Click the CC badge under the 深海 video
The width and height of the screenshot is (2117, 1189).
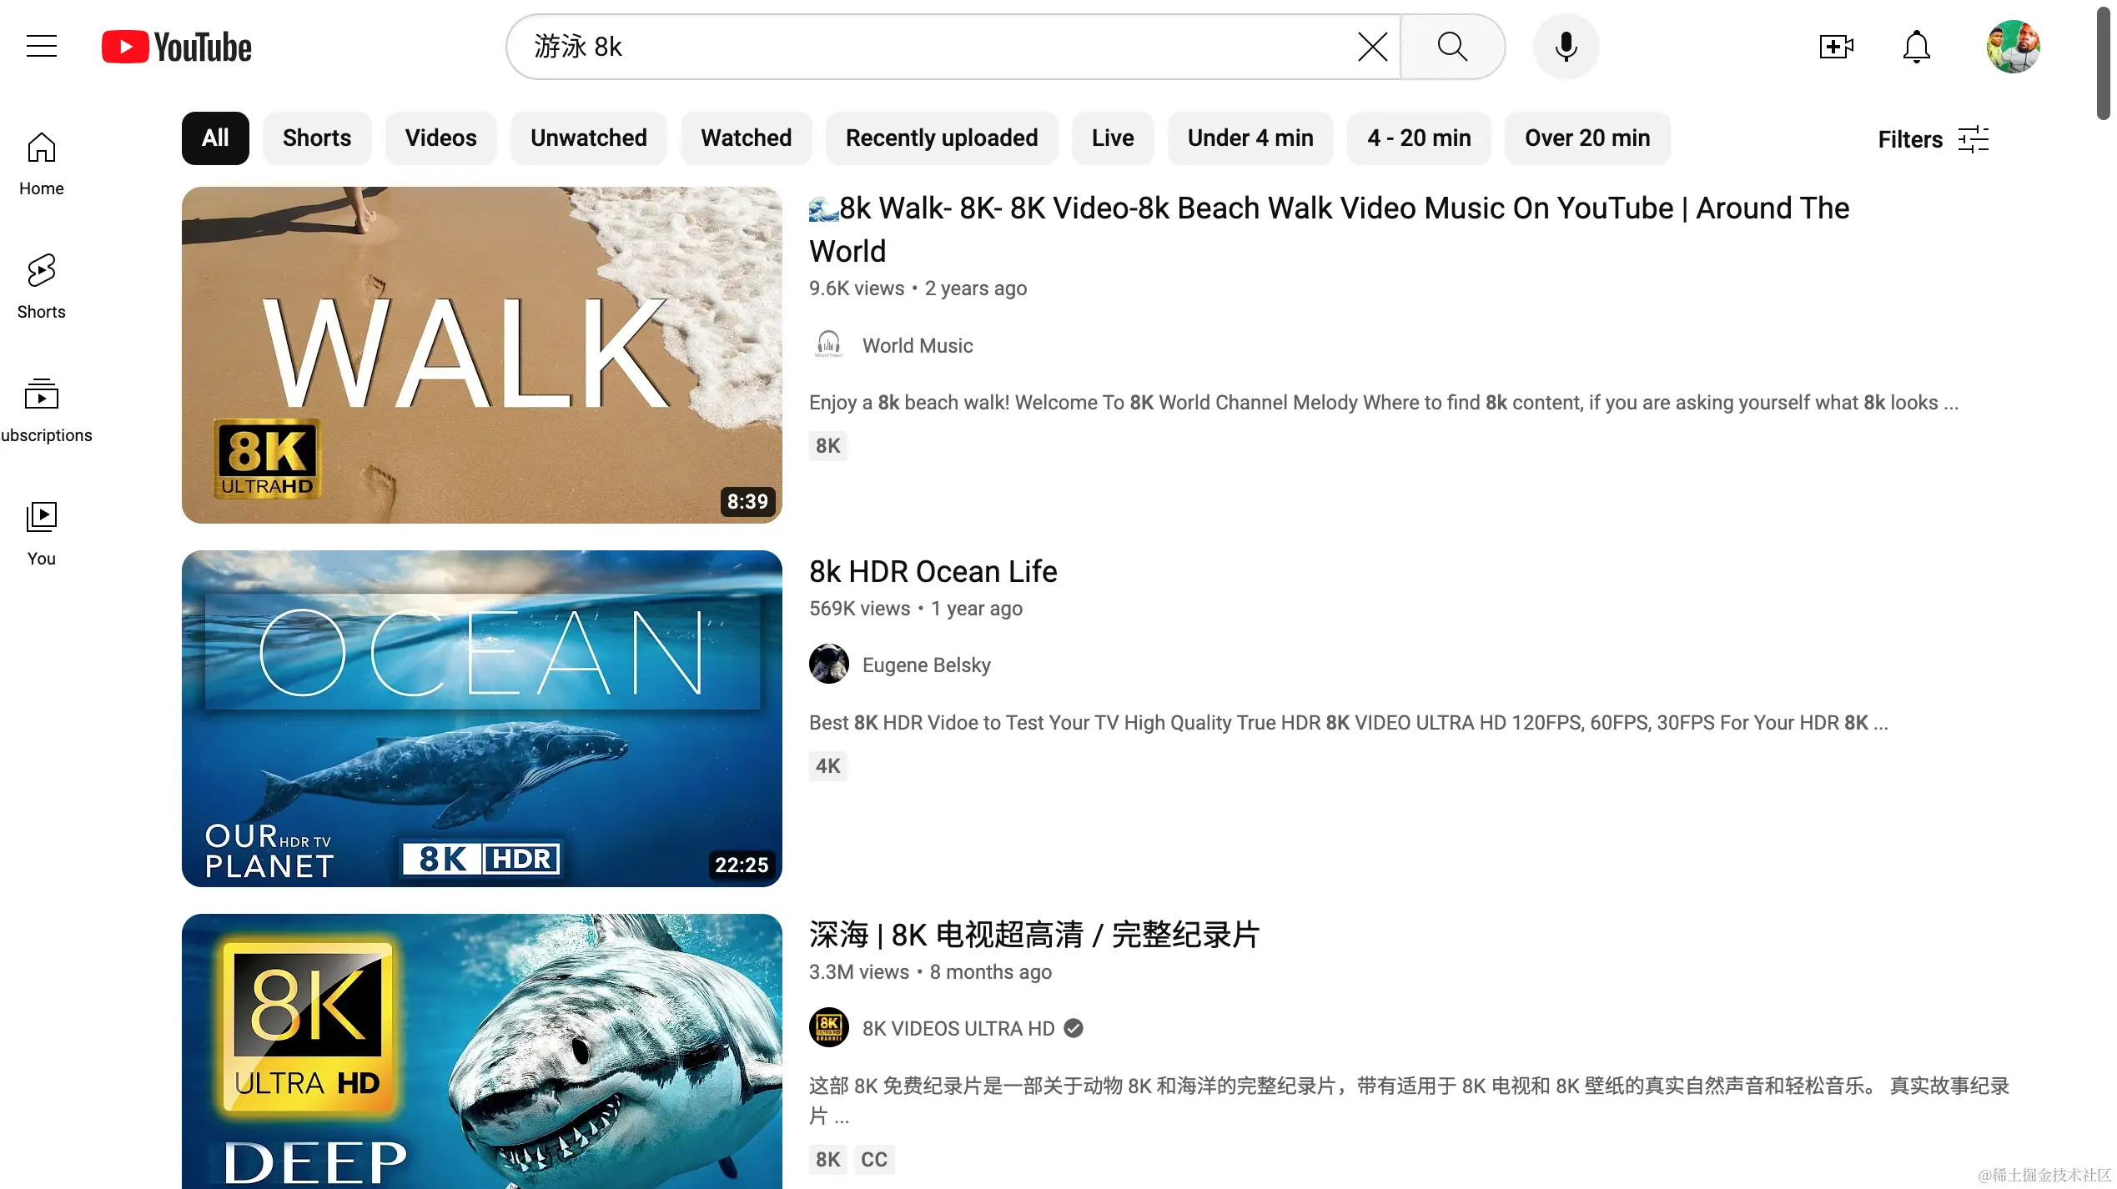pos(873,1160)
